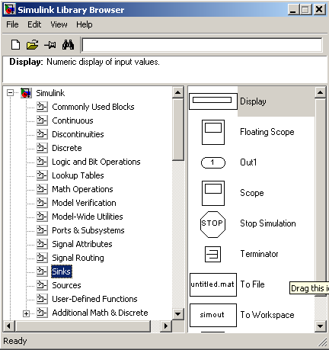Click the Discontinuities library icon
The image size is (329, 350).
42,134
